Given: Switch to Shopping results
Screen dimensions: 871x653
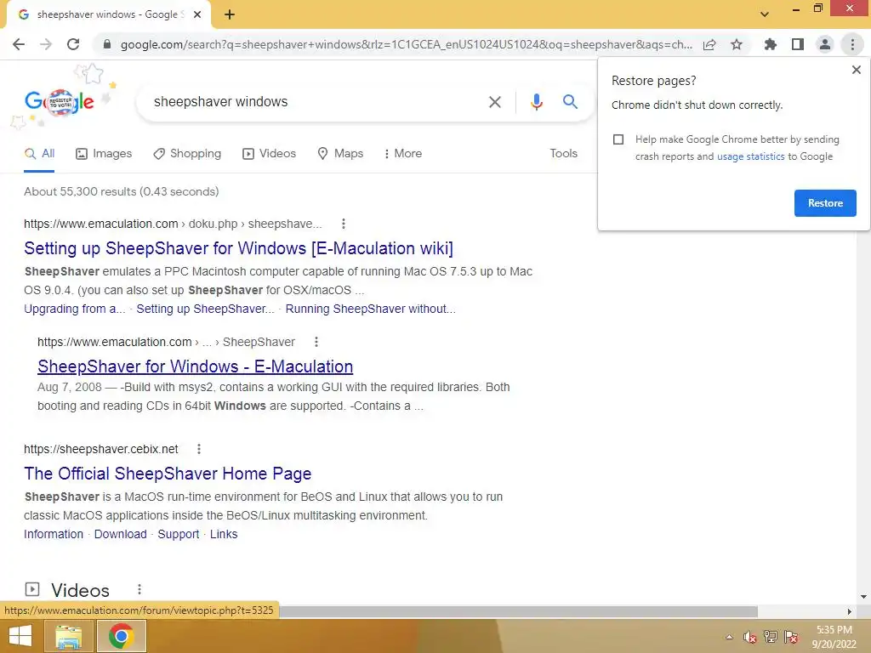Looking at the screenshot, I should coord(187,153).
